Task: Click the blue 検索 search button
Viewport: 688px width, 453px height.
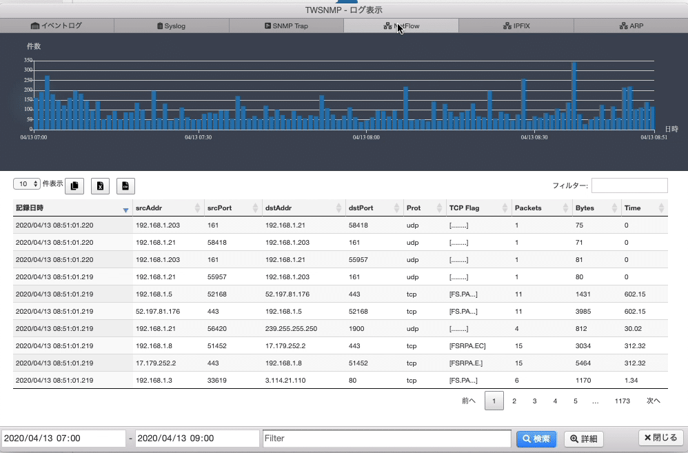Action: 536,439
